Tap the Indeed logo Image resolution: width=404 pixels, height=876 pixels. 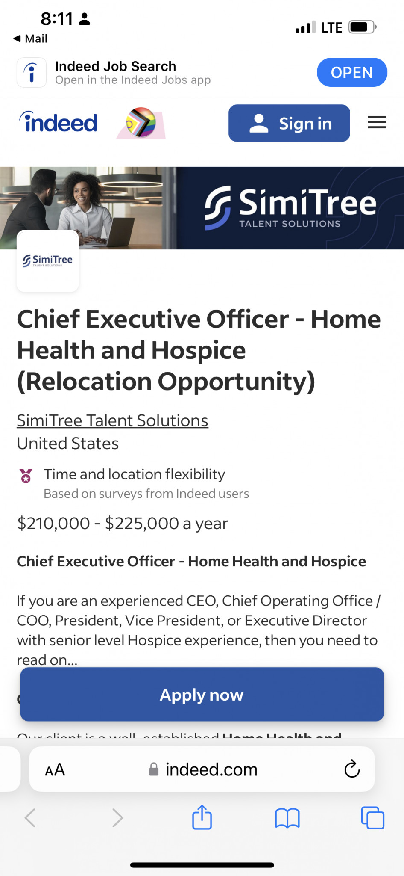pyautogui.click(x=59, y=122)
